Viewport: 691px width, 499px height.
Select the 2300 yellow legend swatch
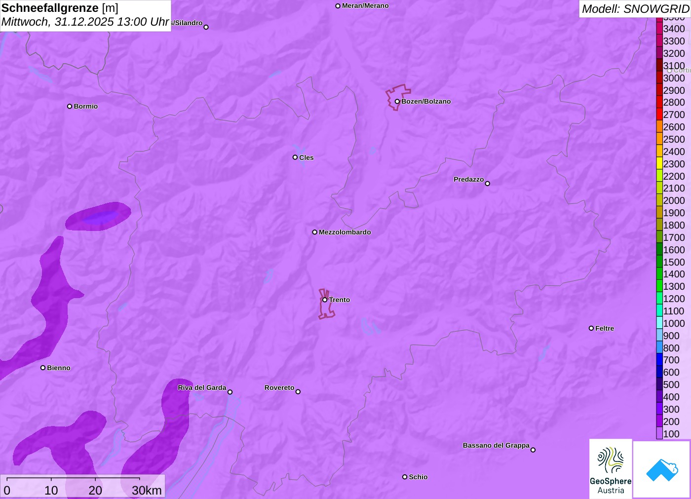(659, 163)
